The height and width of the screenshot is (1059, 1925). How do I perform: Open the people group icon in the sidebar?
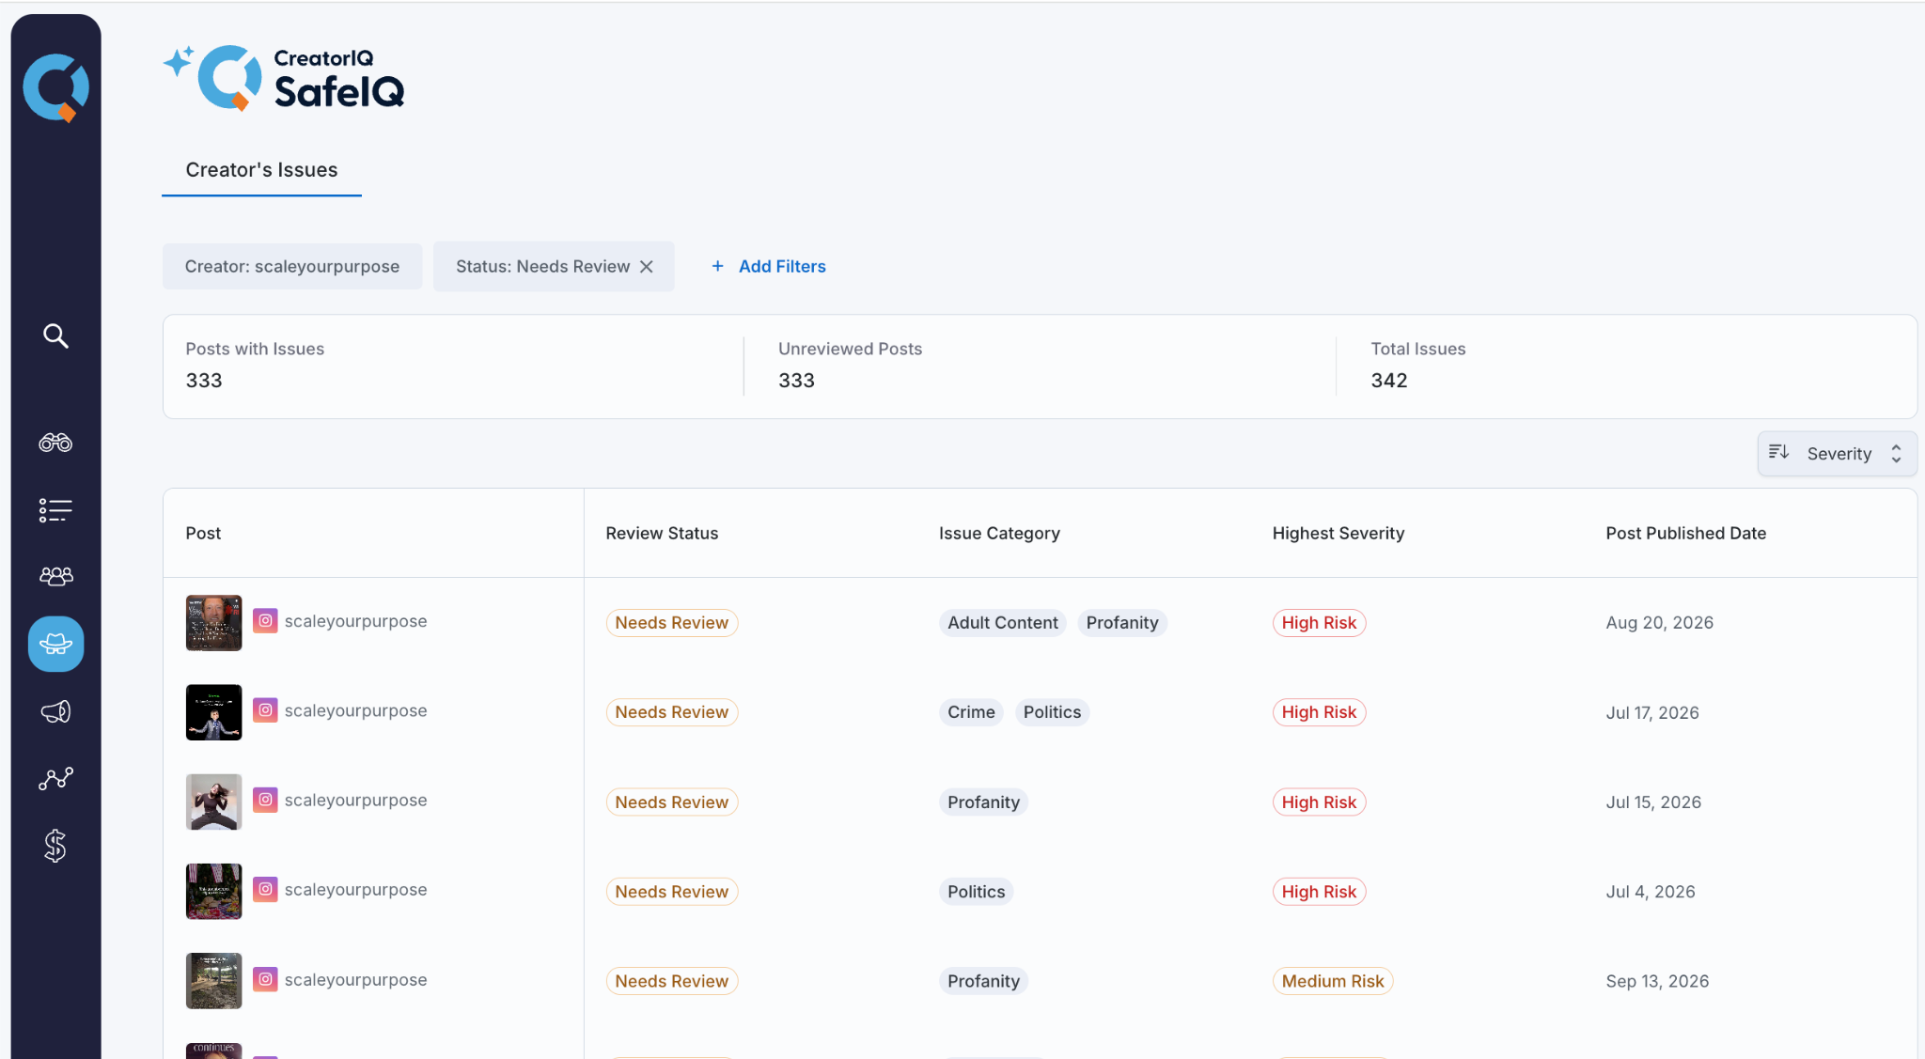coord(55,576)
